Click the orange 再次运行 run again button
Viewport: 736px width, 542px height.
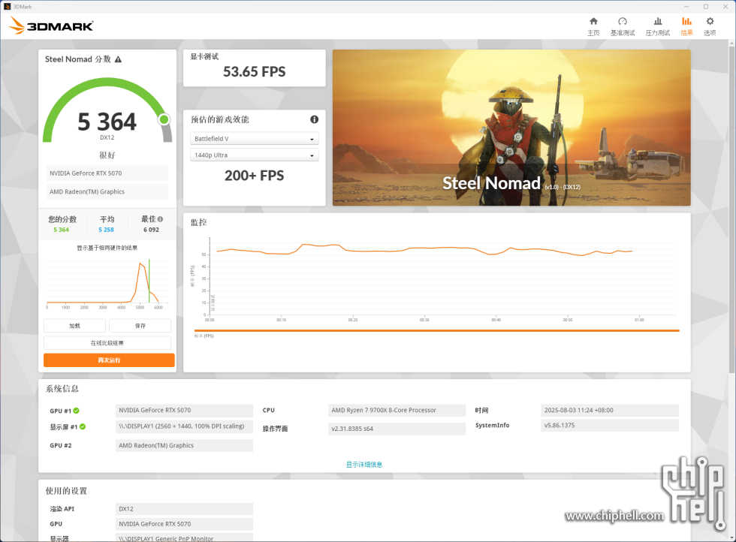coord(109,360)
